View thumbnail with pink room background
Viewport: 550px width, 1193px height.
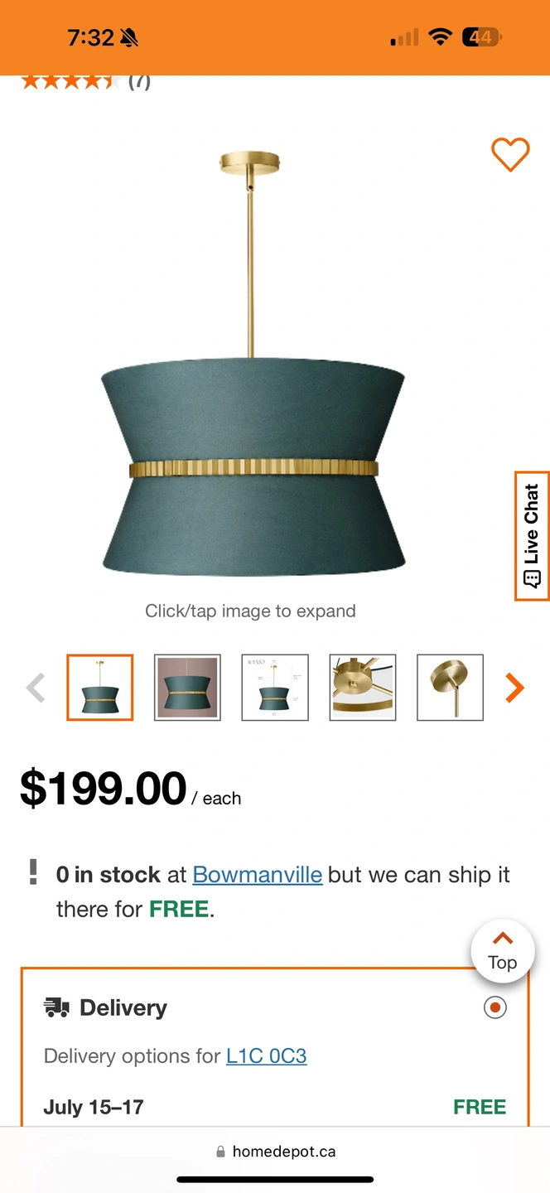[187, 688]
